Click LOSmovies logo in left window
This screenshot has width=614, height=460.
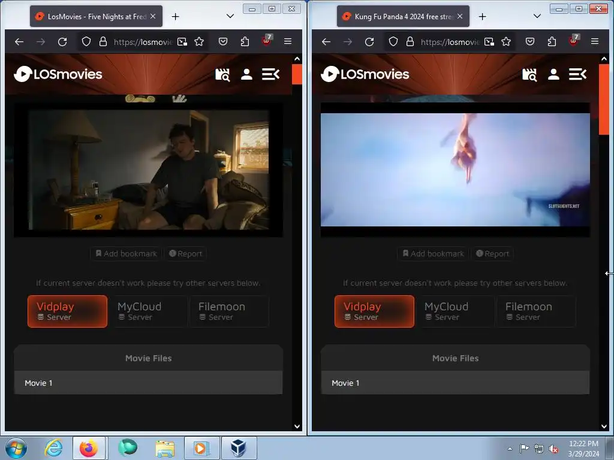point(58,74)
